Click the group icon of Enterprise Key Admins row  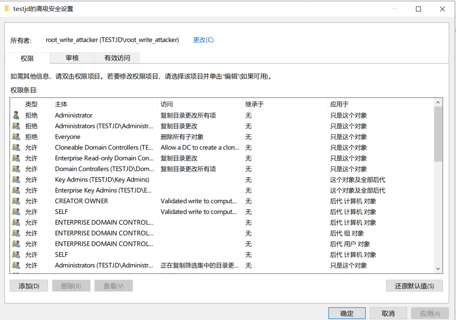pyautogui.click(x=16, y=191)
